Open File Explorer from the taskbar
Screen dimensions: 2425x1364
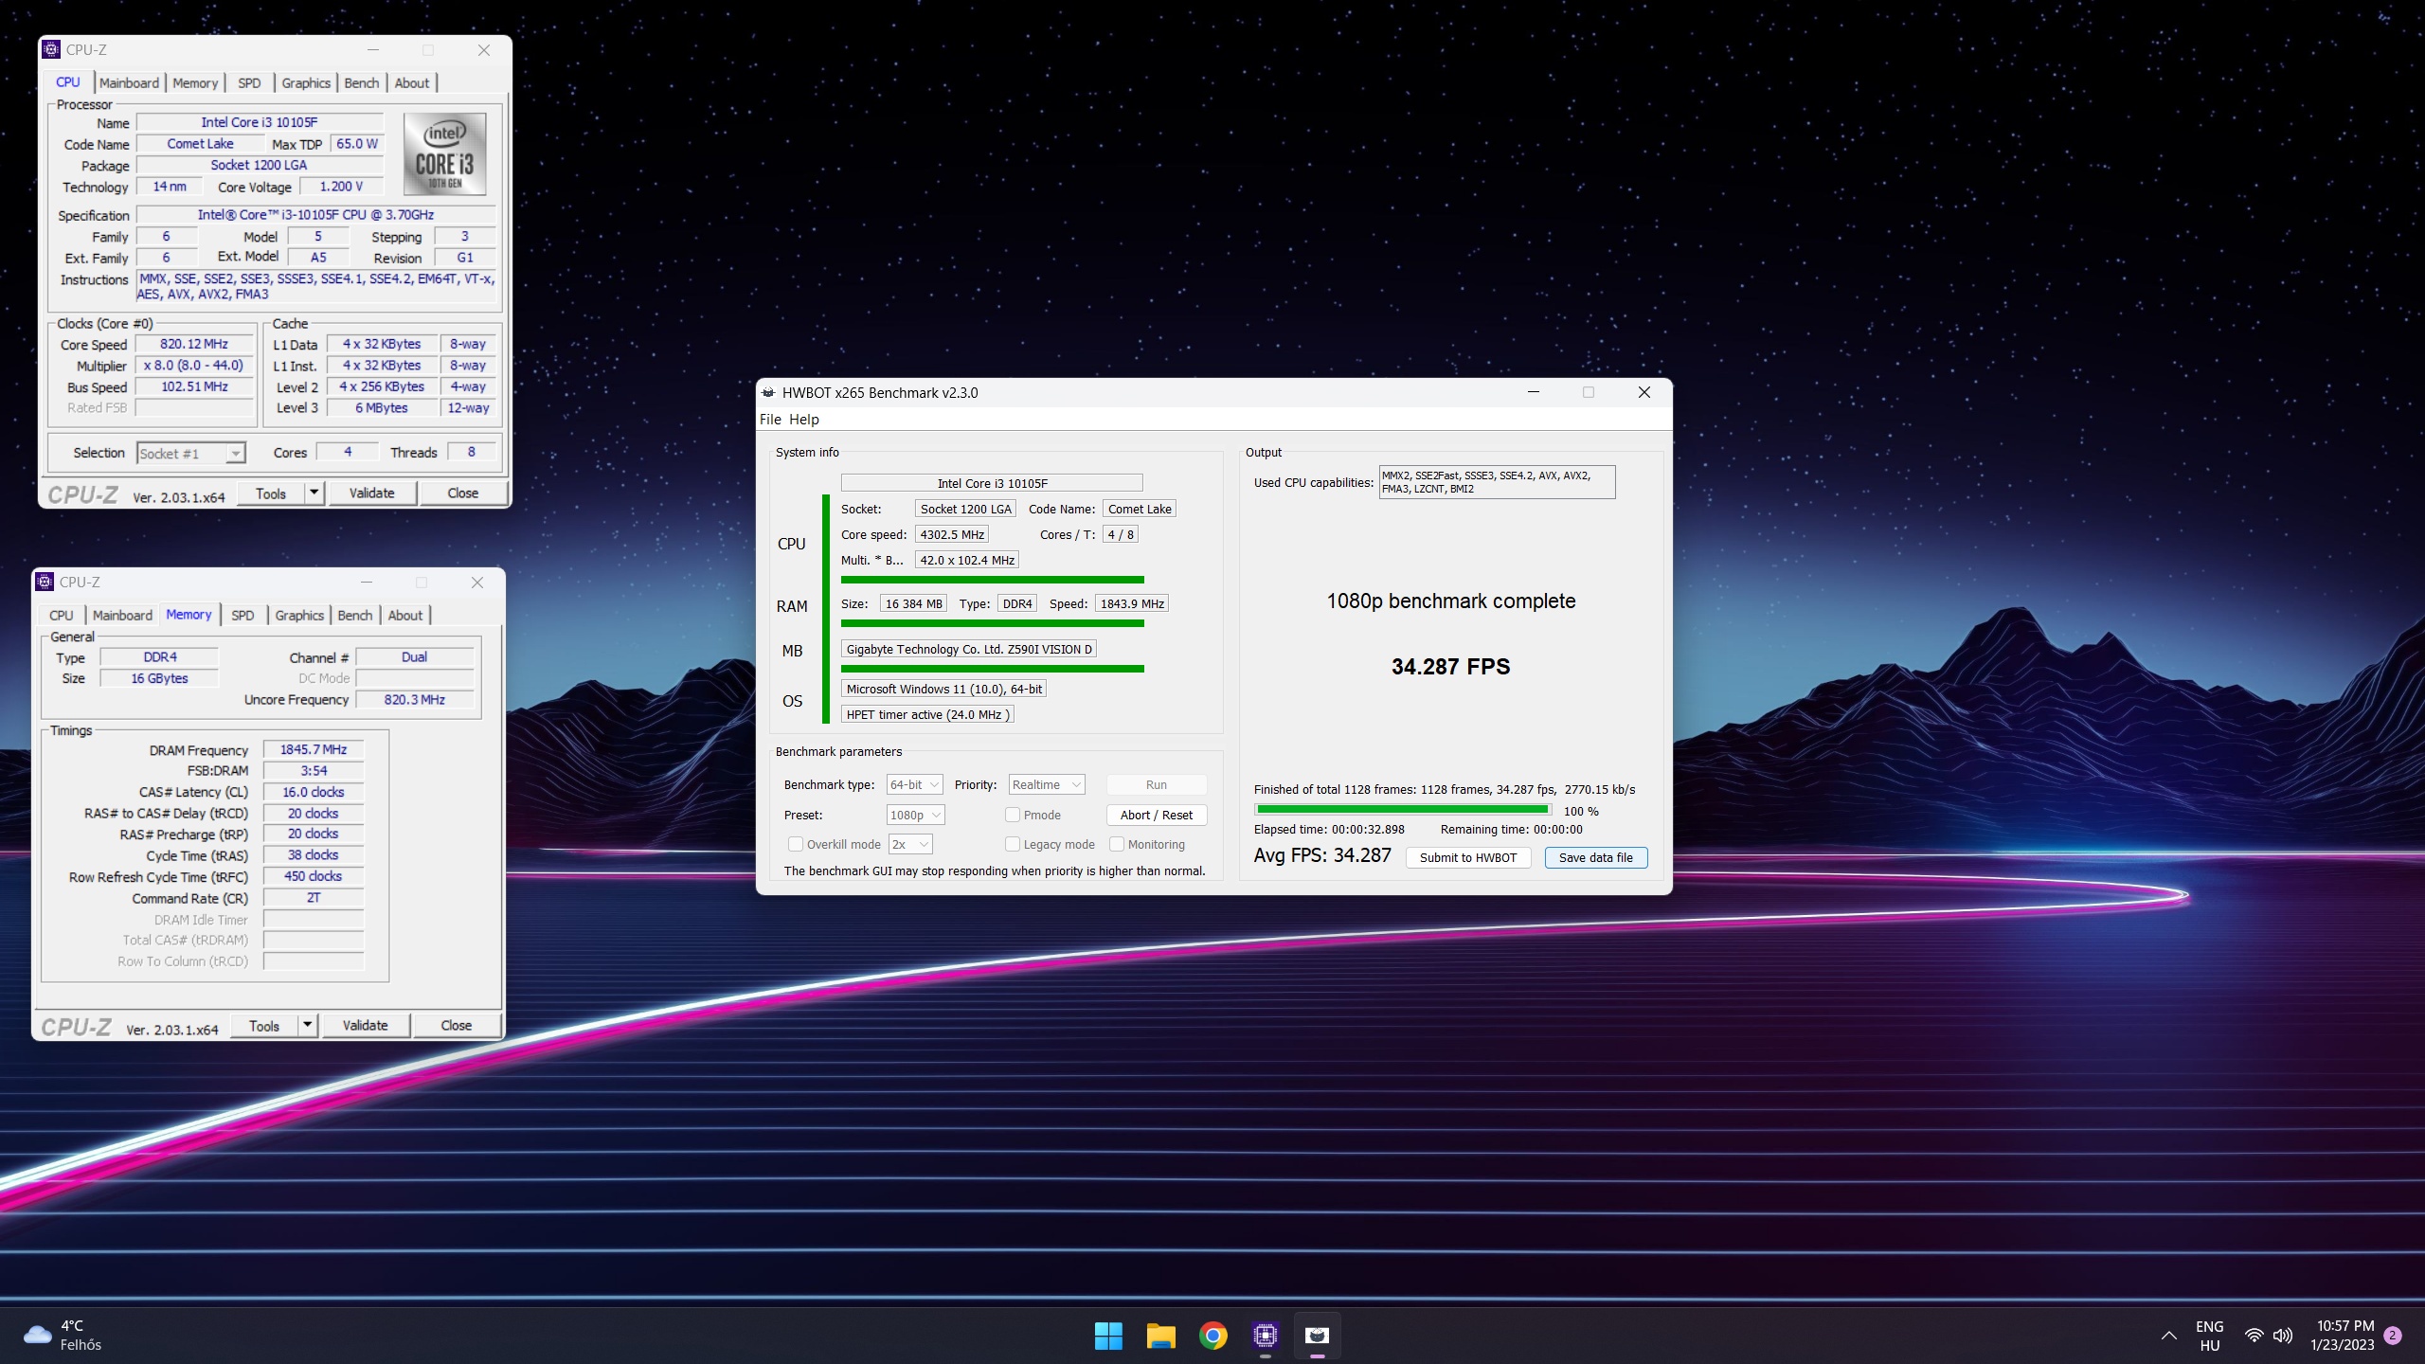(x=1160, y=1336)
